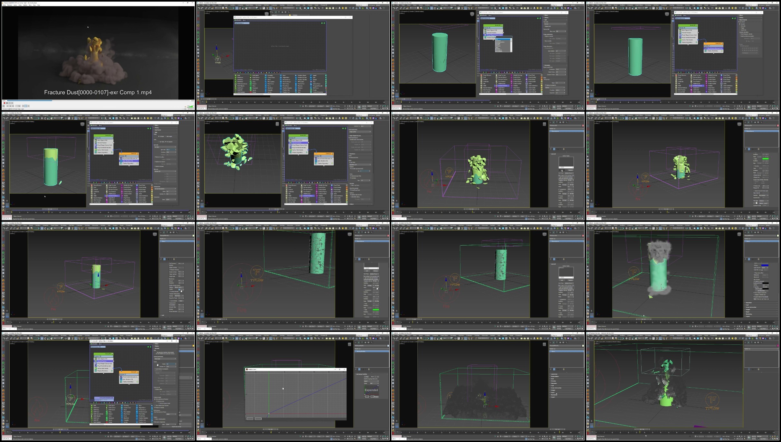Open Rendering menu in the Modifier Curve frame

258,335
